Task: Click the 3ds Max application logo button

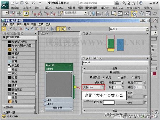Action: pos(4,4)
